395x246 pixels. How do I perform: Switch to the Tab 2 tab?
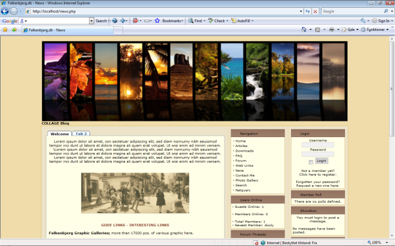(81, 134)
